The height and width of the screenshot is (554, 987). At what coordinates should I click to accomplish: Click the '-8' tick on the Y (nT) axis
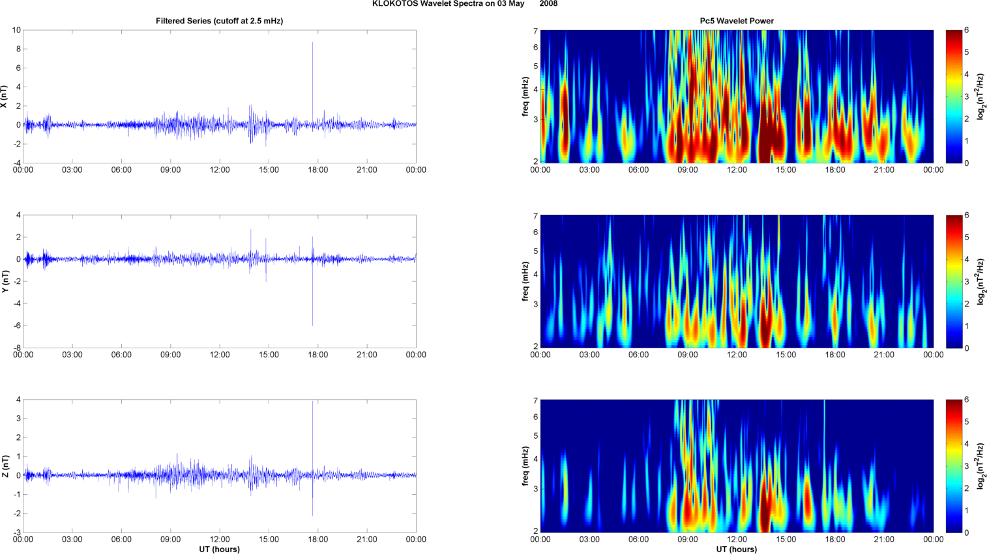16,348
